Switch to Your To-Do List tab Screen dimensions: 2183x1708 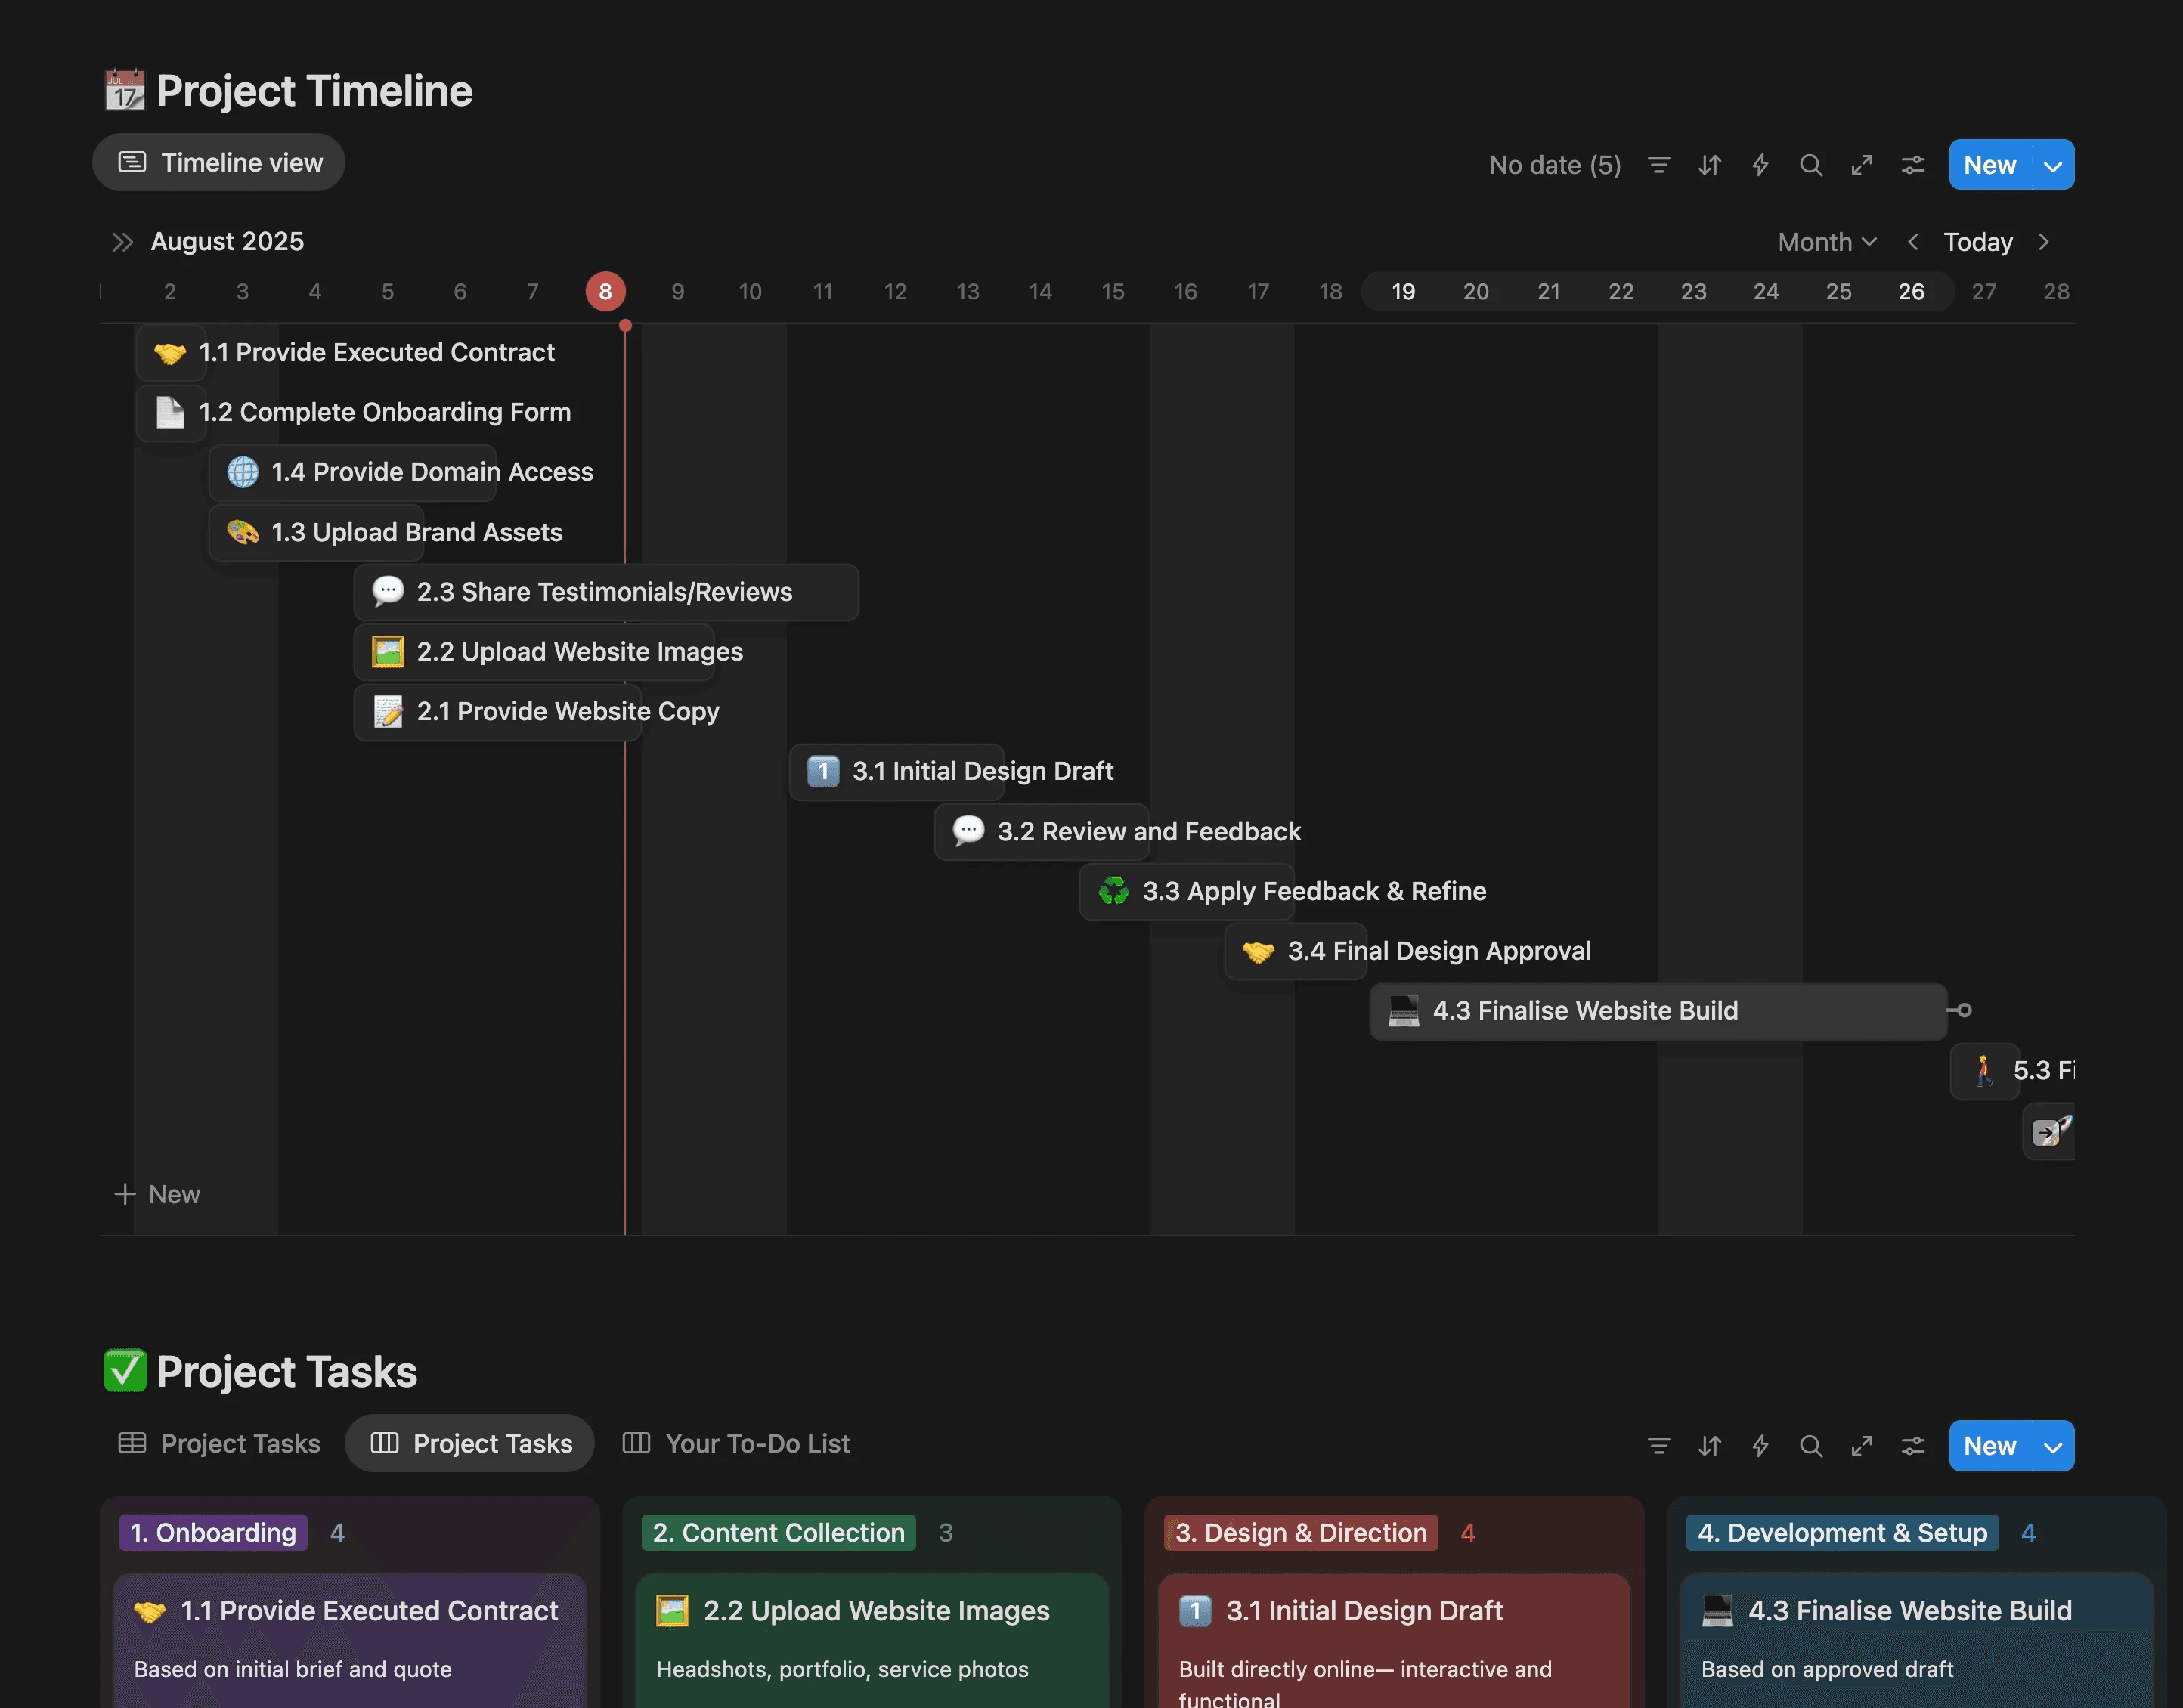click(x=736, y=1443)
